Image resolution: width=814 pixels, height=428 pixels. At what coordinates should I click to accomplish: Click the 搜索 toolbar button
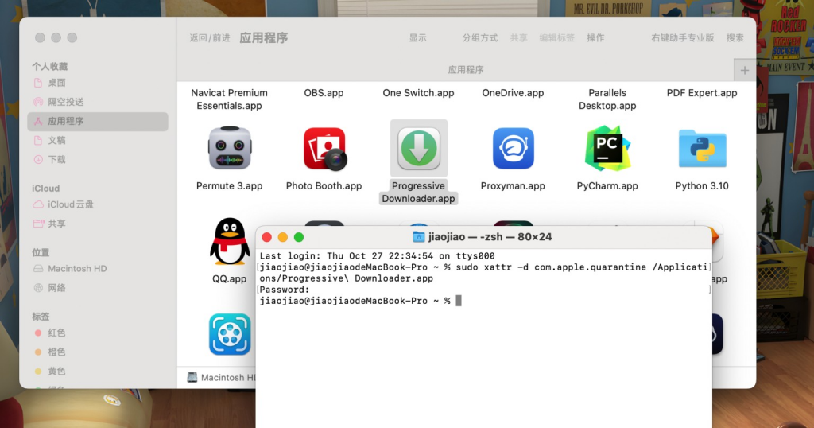(735, 38)
